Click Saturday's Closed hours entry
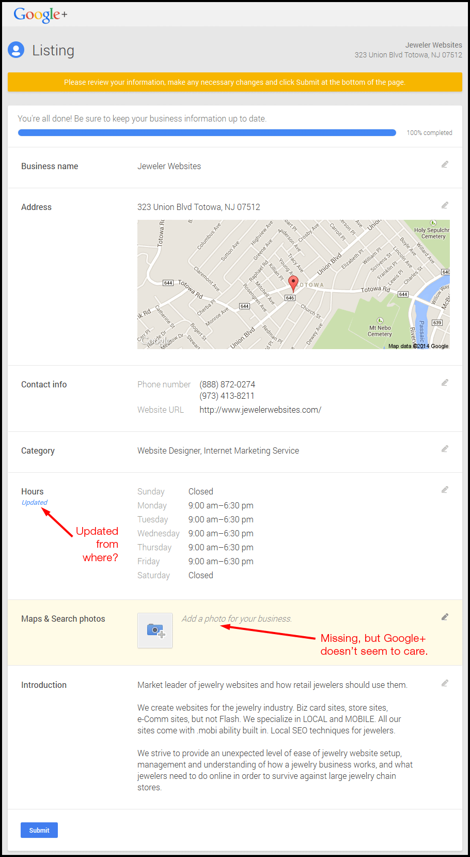Screen dimensions: 470x857 [201, 575]
